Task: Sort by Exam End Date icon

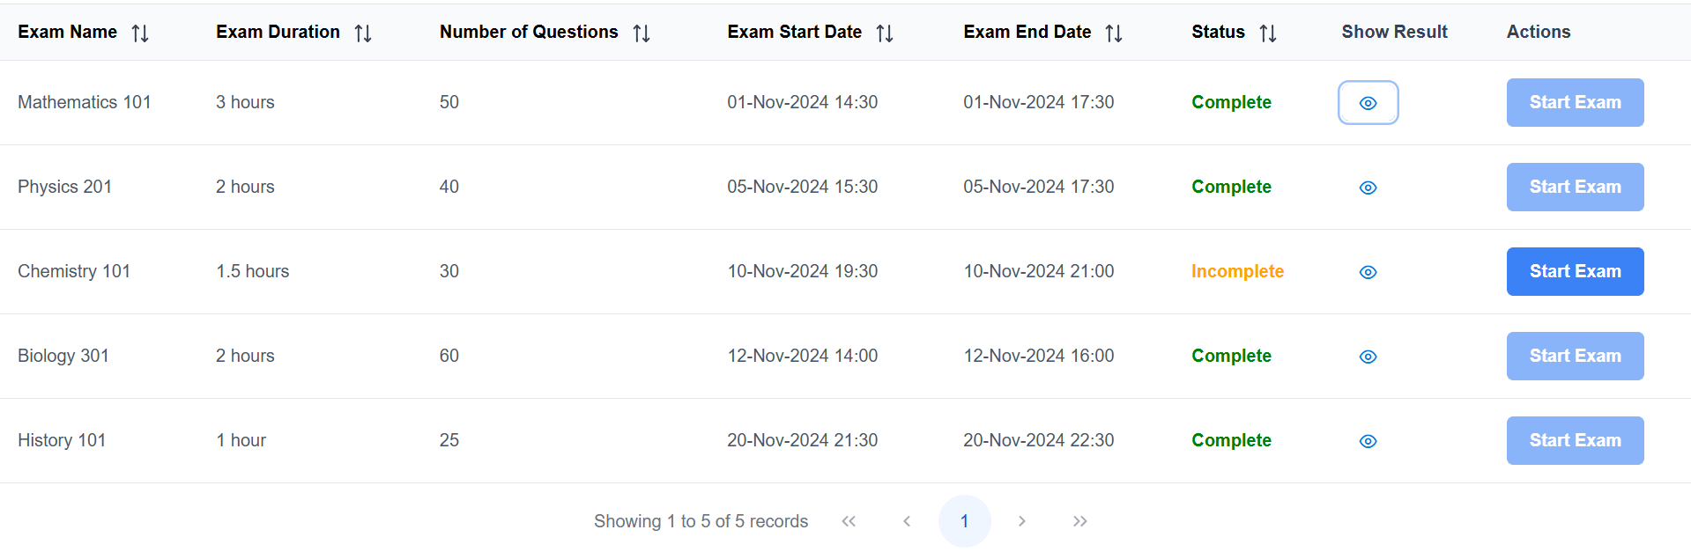Action: click(1114, 33)
